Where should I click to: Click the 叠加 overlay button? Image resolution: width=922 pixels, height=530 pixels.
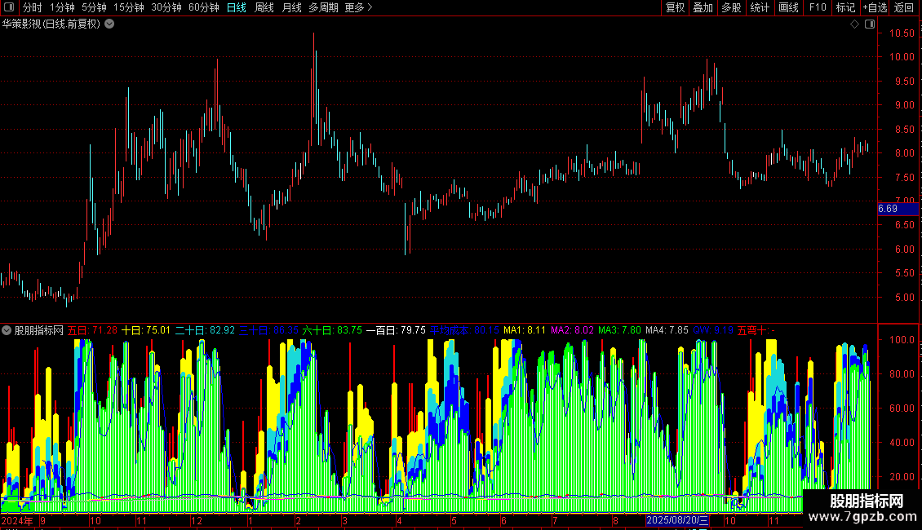(x=703, y=7)
